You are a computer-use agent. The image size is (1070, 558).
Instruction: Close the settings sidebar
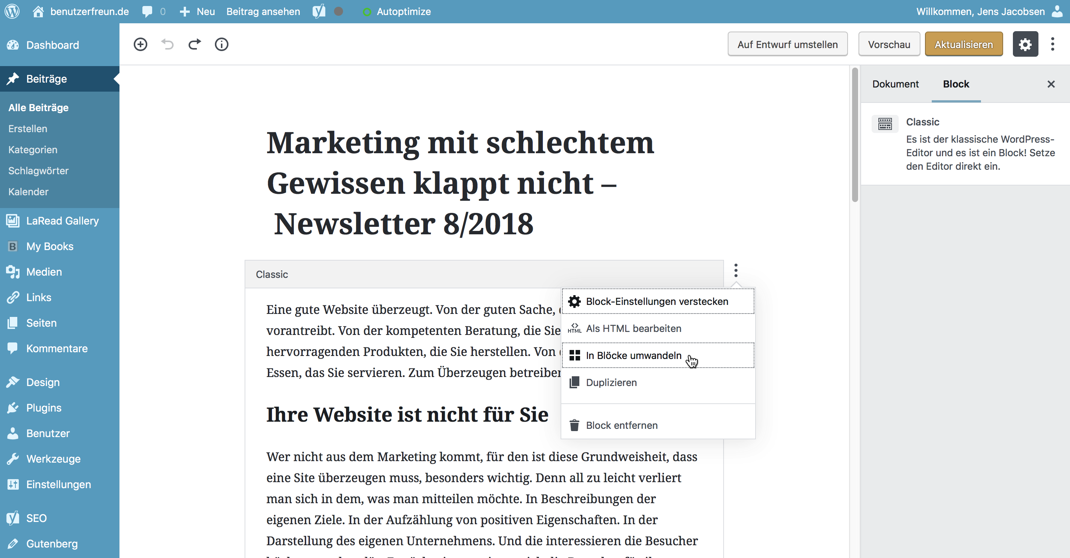(1051, 84)
